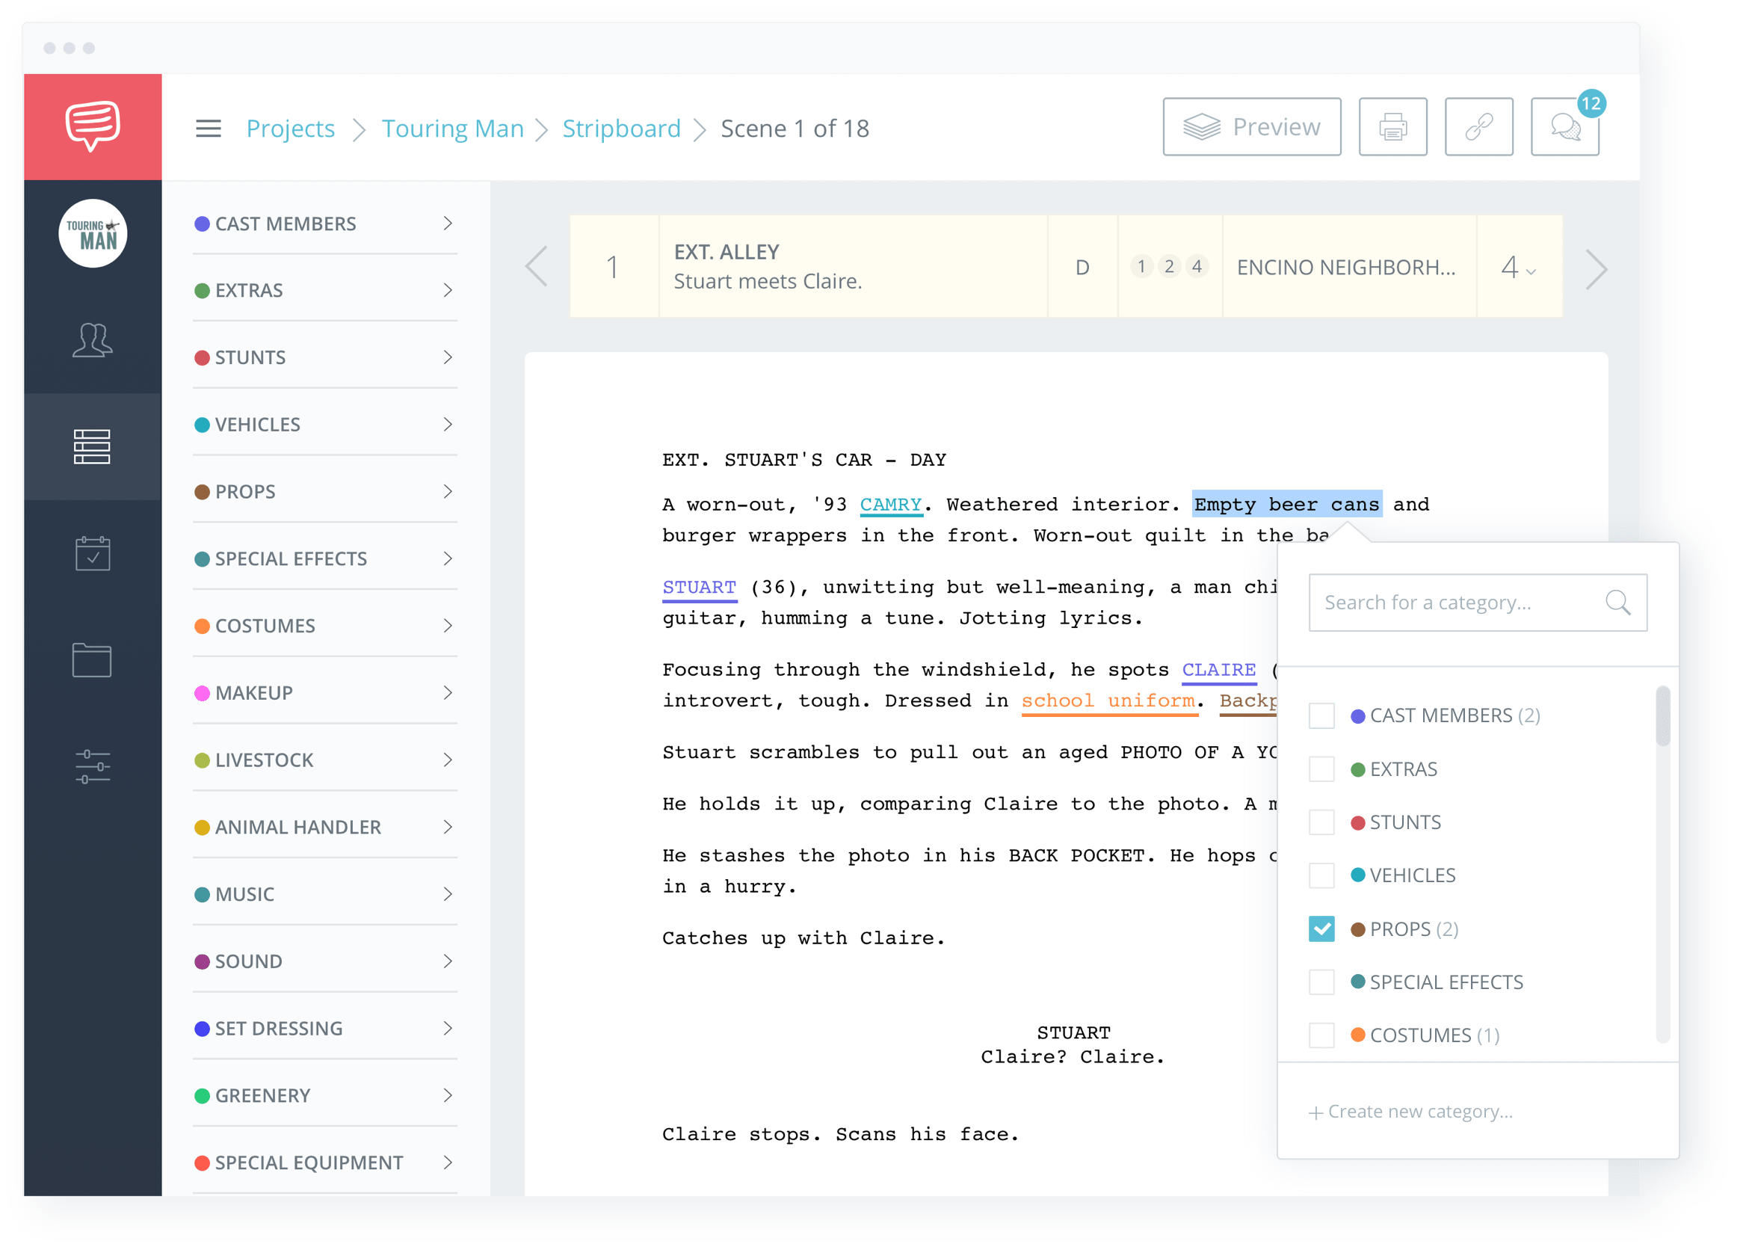This screenshot has width=1749, height=1247.
Task: Toggle the PROPS checkbox in category list
Action: [1324, 927]
